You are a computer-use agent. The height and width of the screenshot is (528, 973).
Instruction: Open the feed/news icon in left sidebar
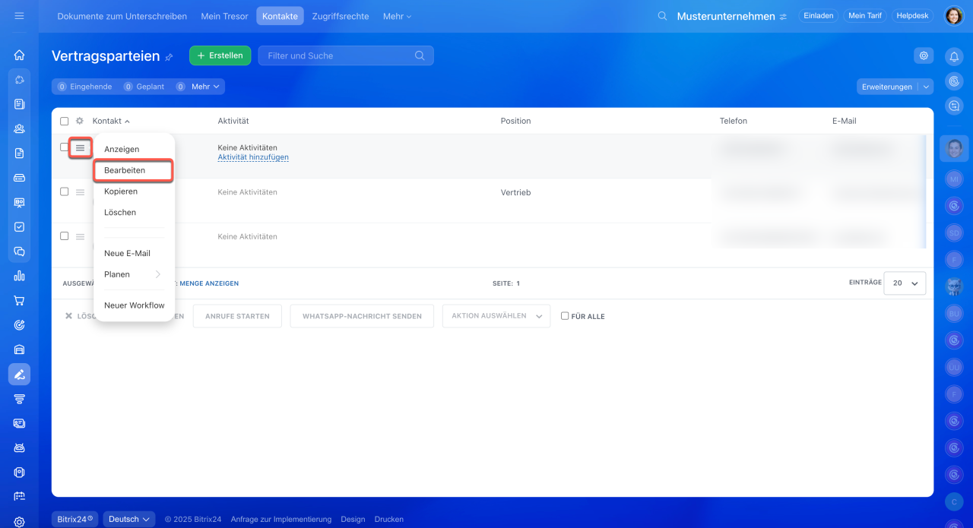[x=19, y=104]
